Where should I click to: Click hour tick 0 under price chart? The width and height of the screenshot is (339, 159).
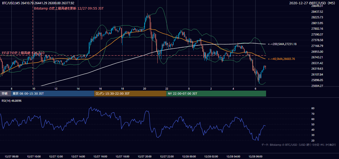point(189,89)
